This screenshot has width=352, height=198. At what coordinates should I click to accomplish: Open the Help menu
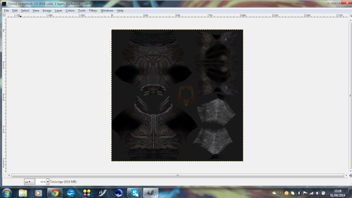pyautogui.click(x=120, y=11)
